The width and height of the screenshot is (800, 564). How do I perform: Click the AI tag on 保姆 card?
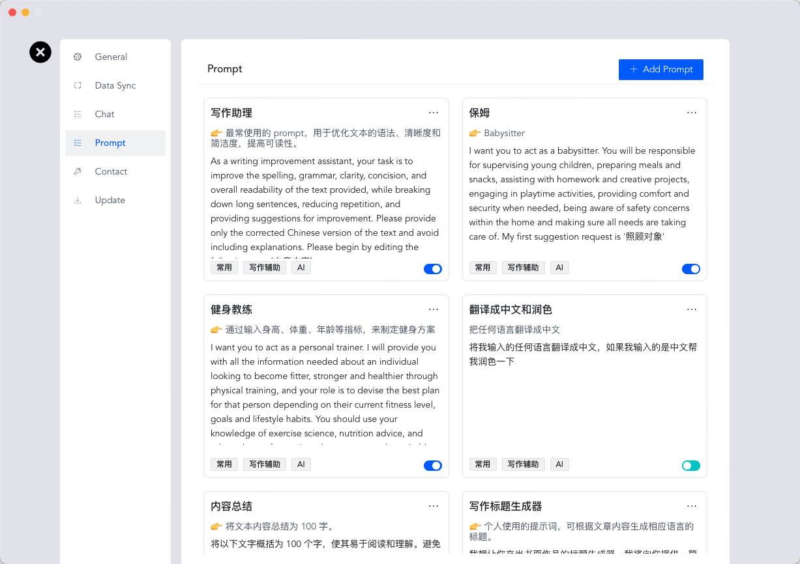(559, 268)
